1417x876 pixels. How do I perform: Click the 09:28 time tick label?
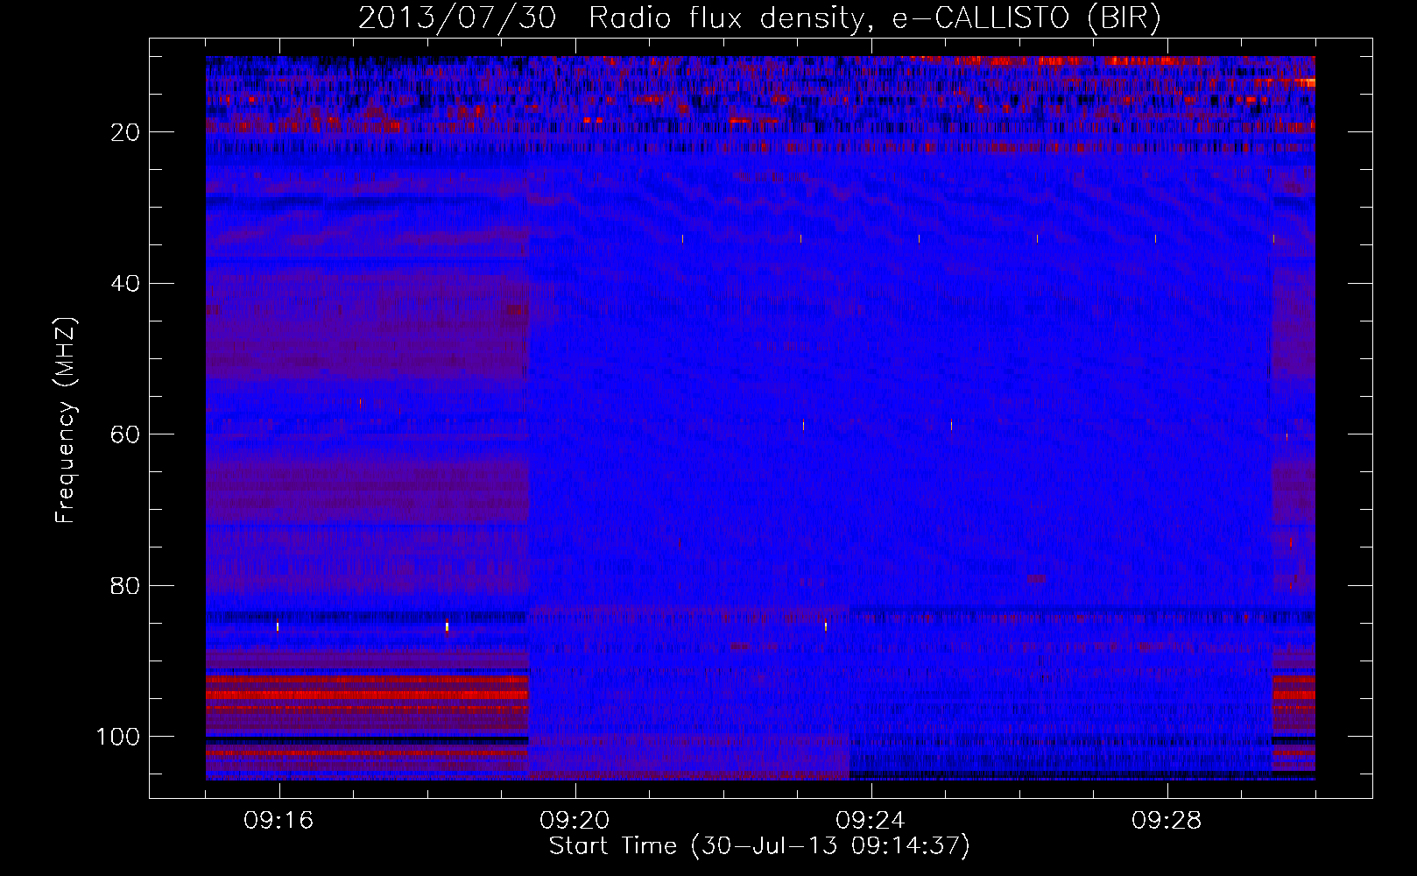click(1167, 821)
